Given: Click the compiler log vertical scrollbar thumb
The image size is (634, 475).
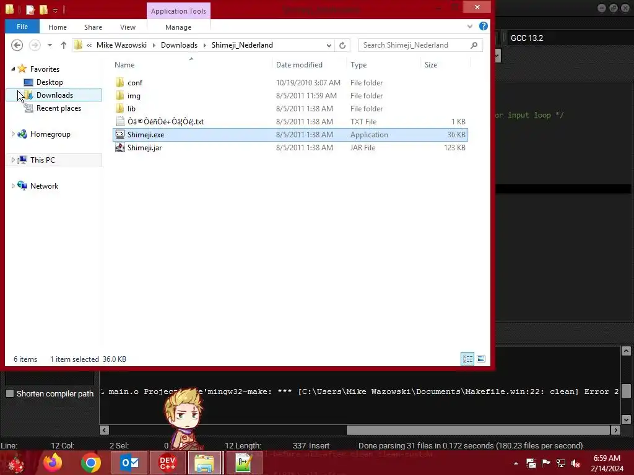Looking at the screenshot, I should 626,391.
